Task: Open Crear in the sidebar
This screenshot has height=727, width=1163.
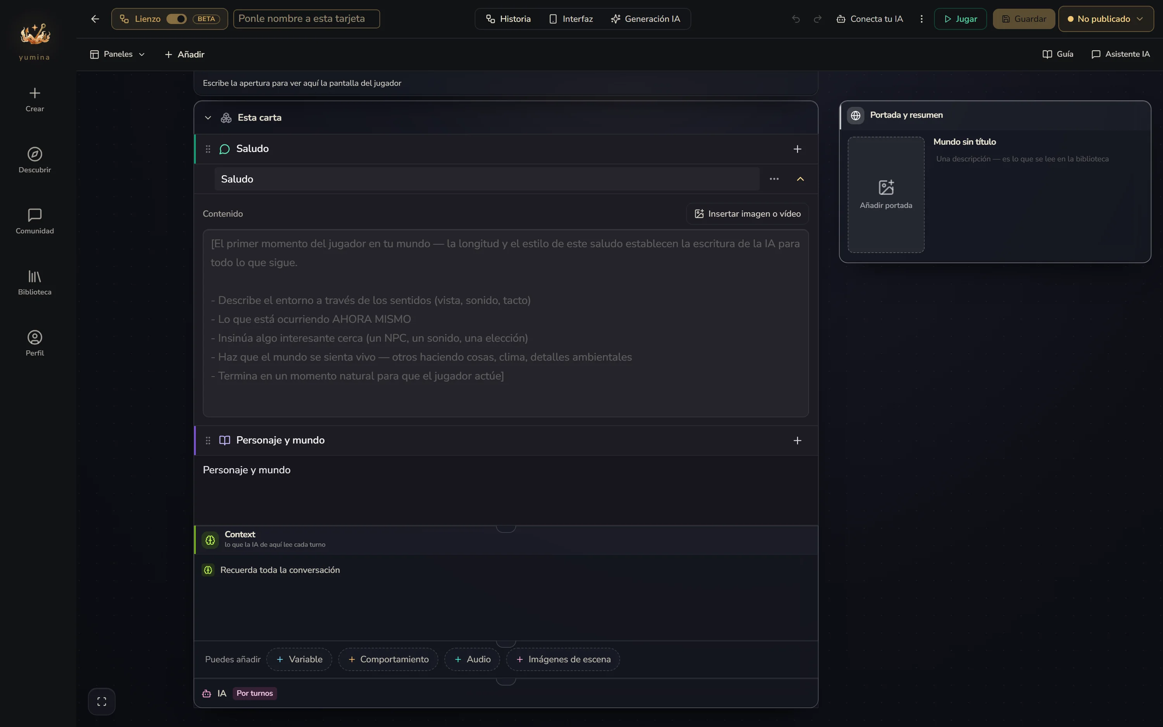Action: (x=35, y=100)
